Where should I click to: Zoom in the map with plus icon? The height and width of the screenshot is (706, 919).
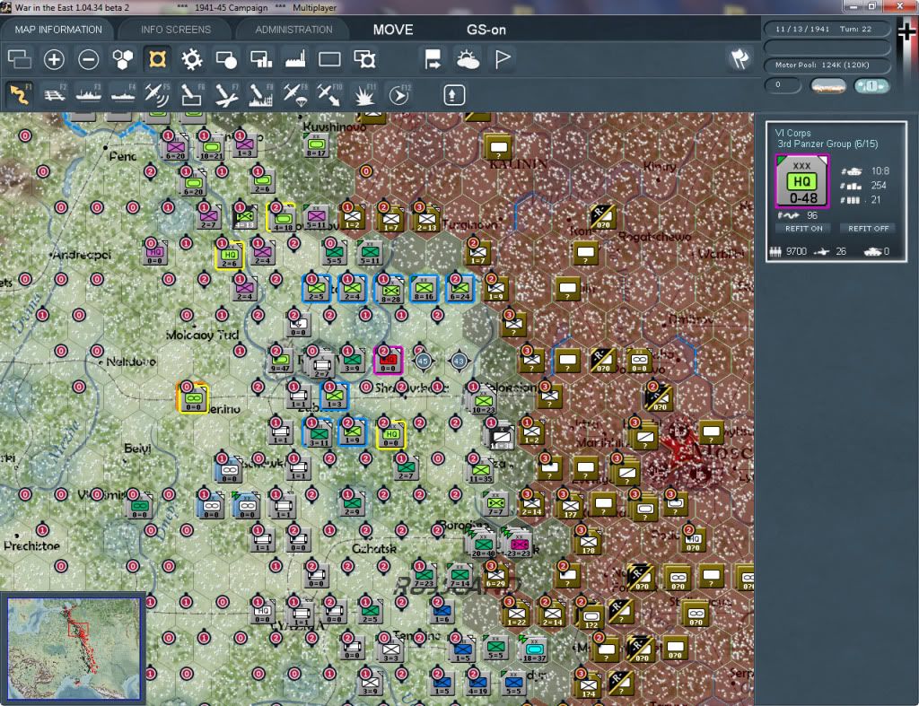[x=54, y=59]
